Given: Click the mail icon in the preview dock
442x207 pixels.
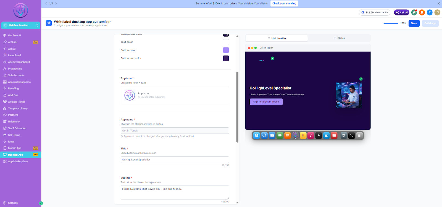Looking at the screenshot, I should [x=272, y=135].
